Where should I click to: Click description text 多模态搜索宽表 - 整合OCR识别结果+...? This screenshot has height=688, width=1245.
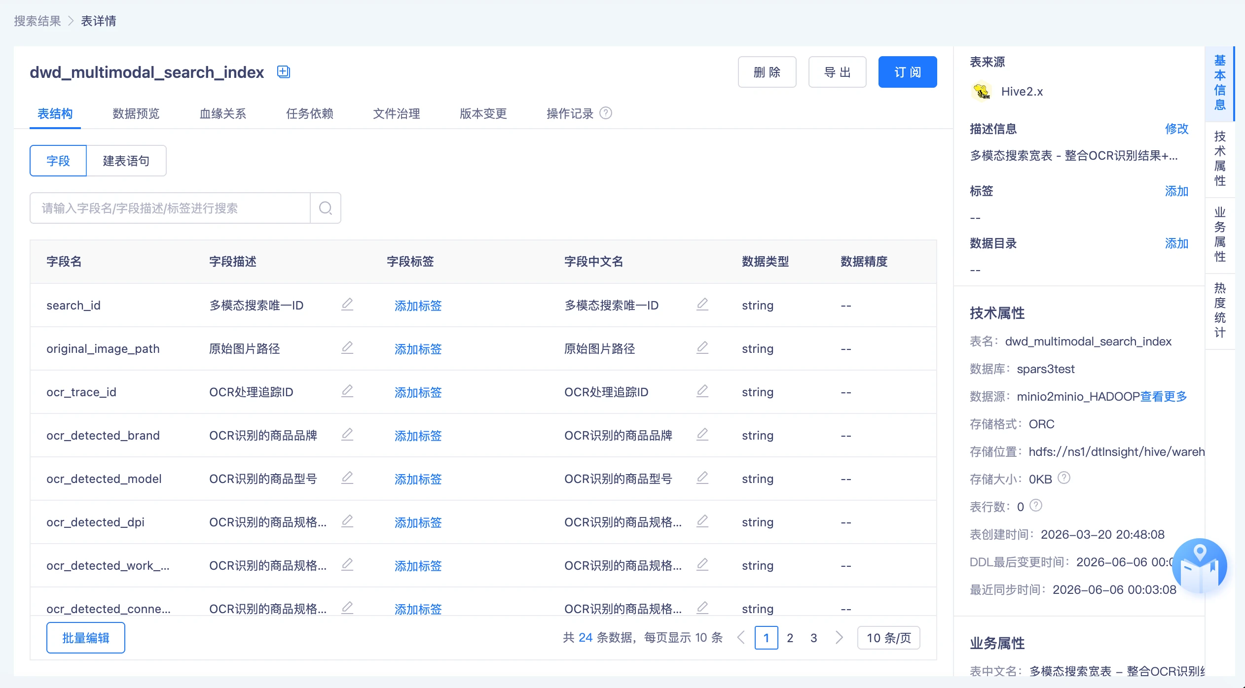[1074, 155]
